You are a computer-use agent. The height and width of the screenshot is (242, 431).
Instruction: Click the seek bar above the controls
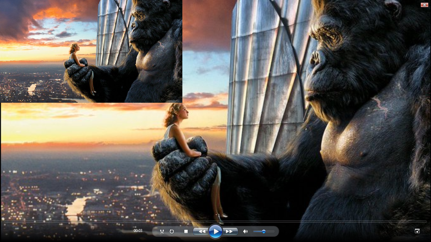pyautogui.click(x=215, y=222)
